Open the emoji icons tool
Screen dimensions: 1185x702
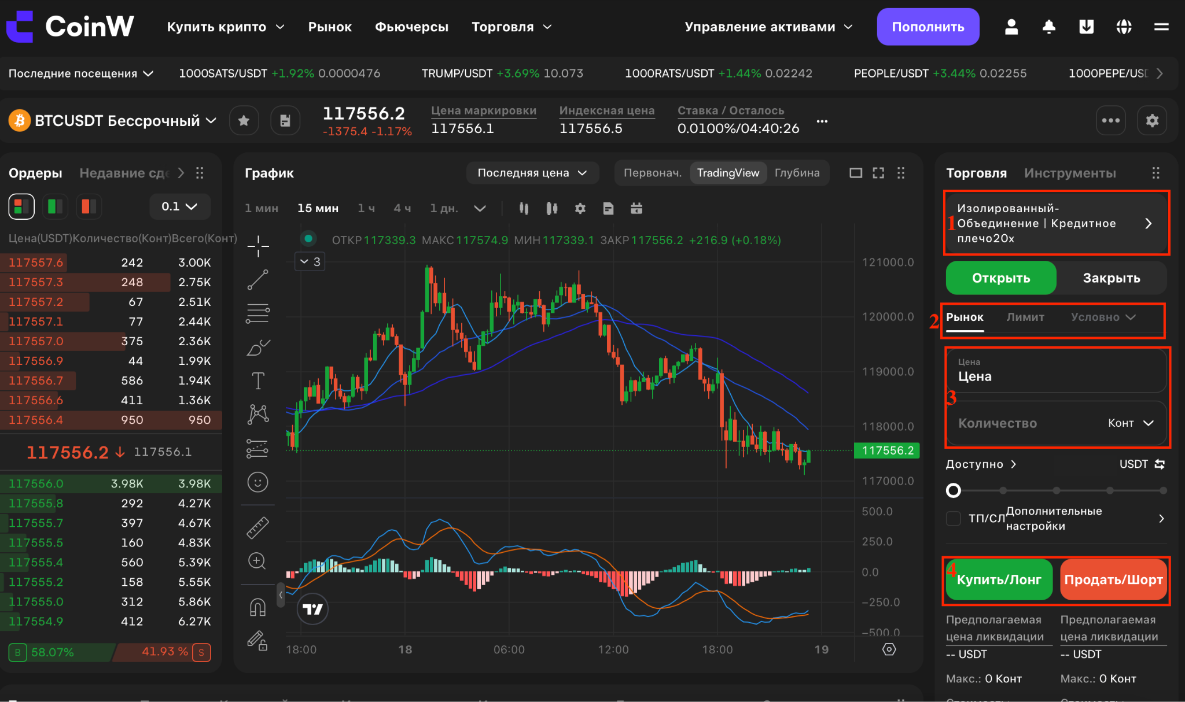(258, 482)
